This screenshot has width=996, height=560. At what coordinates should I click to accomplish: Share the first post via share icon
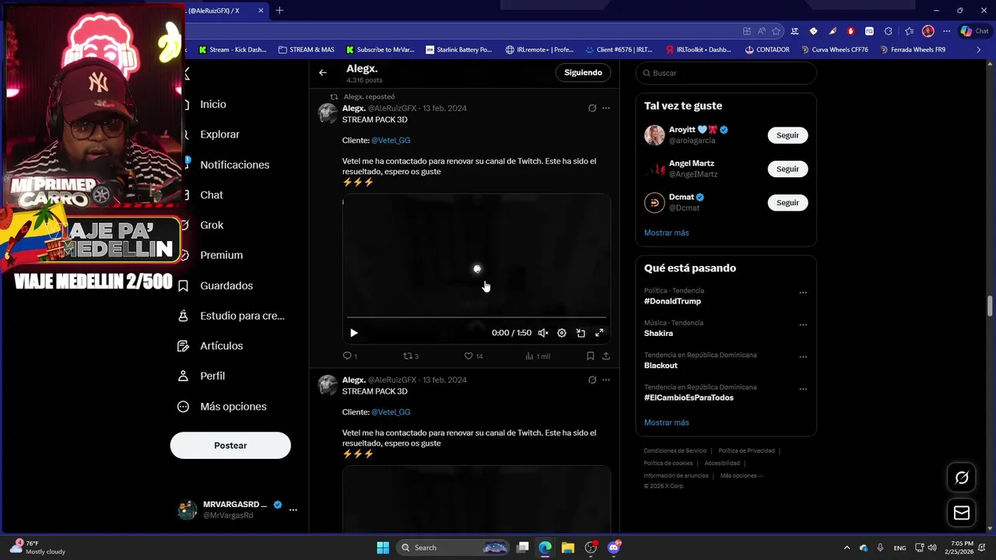point(606,356)
